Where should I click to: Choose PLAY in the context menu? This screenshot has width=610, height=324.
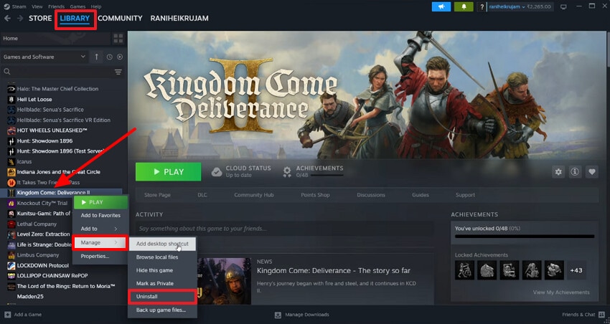coord(100,202)
